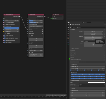Click the Spread angle slider
Screen dimensions: 106x99
[36, 21]
